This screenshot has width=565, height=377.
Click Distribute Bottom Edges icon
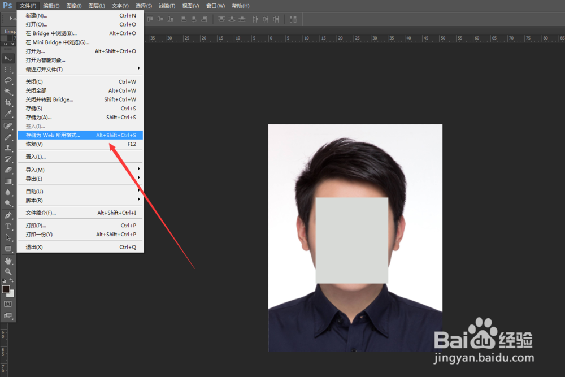point(242,19)
